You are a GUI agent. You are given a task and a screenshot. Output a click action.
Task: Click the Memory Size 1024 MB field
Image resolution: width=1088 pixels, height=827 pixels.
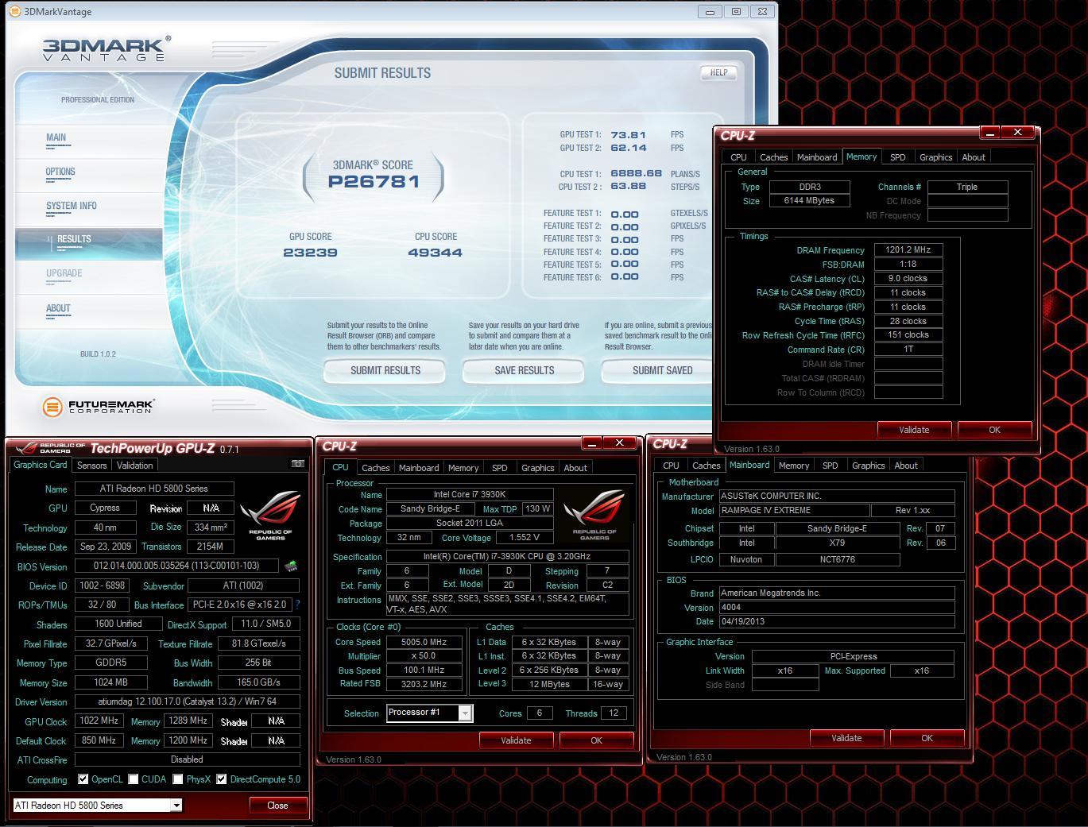pos(111,682)
